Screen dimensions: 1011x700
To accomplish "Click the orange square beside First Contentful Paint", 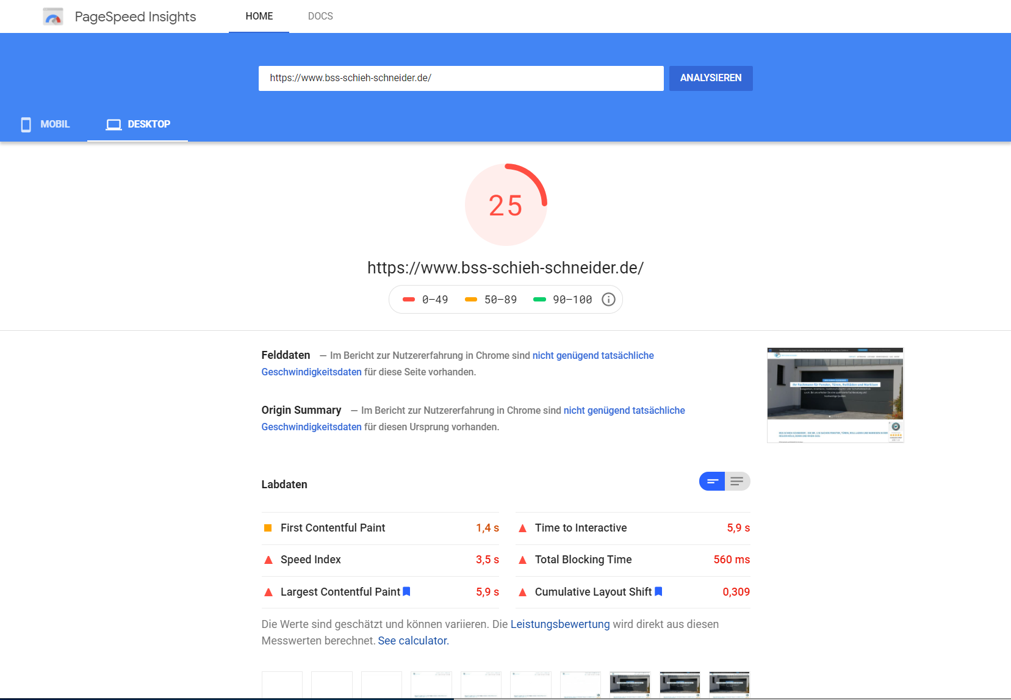I will 268,528.
